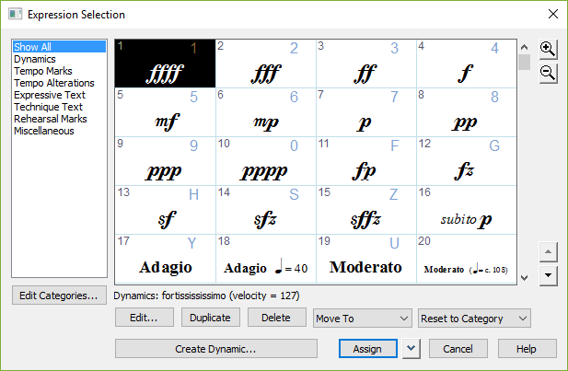Screen dimensions: 568x371
Task: Open the Reset to Category dropdown
Action: [474, 319]
